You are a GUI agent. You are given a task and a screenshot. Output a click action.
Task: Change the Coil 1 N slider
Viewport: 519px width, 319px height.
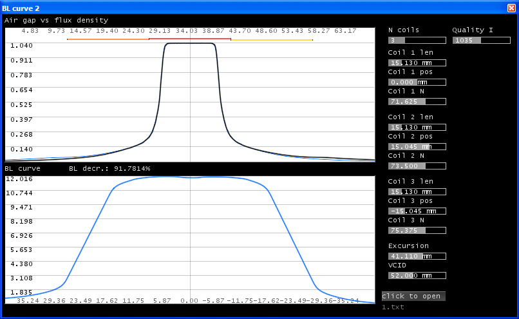(417, 102)
